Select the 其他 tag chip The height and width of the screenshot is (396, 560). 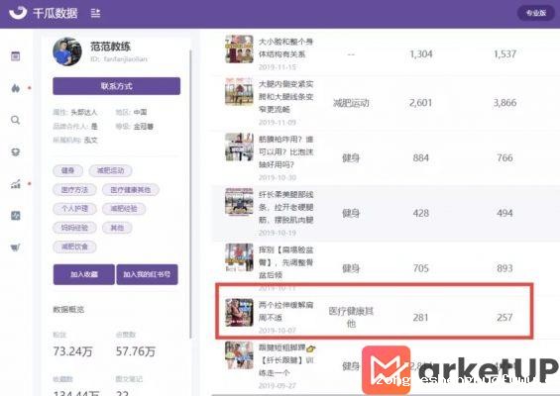(x=117, y=228)
